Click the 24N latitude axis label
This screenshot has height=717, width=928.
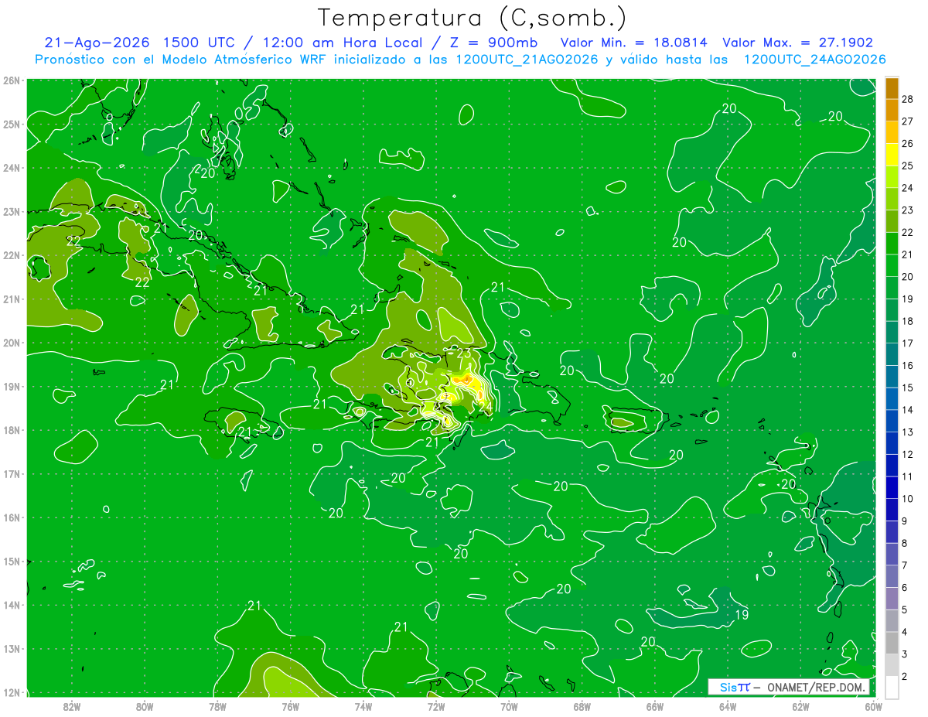click(x=12, y=168)
